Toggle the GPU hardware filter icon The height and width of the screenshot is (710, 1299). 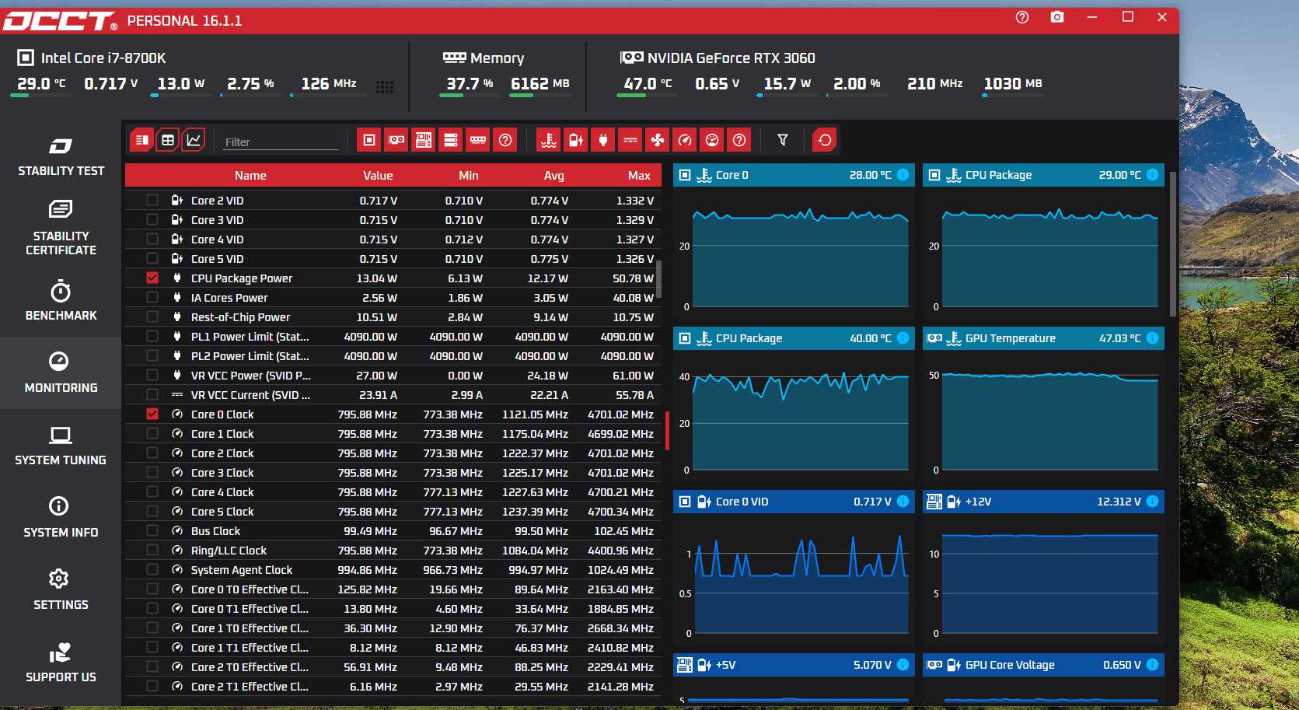[396, 140]
